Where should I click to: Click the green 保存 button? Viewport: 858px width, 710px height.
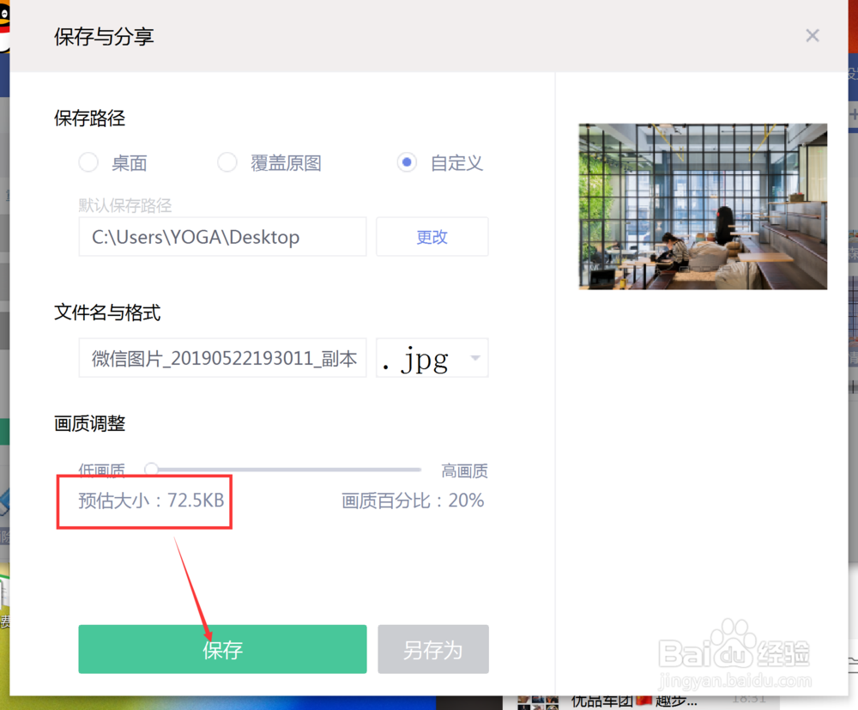pyautogui.click(x=223, y=649)
